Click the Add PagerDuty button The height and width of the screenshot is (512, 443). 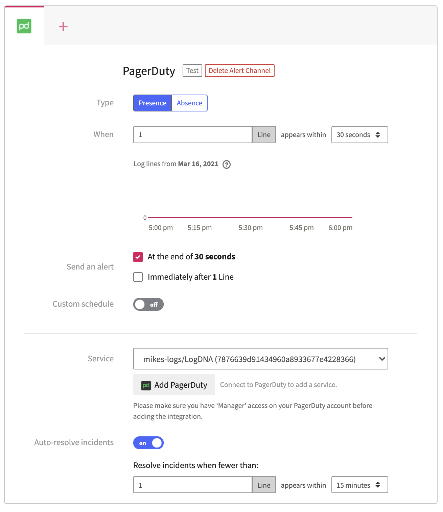[174, 385]
